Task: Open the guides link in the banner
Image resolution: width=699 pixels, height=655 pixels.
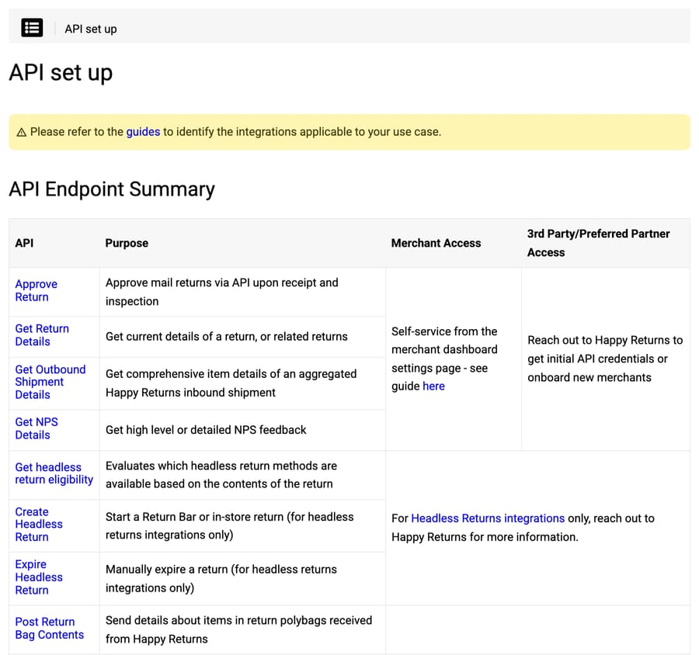Action: [143, 132]
